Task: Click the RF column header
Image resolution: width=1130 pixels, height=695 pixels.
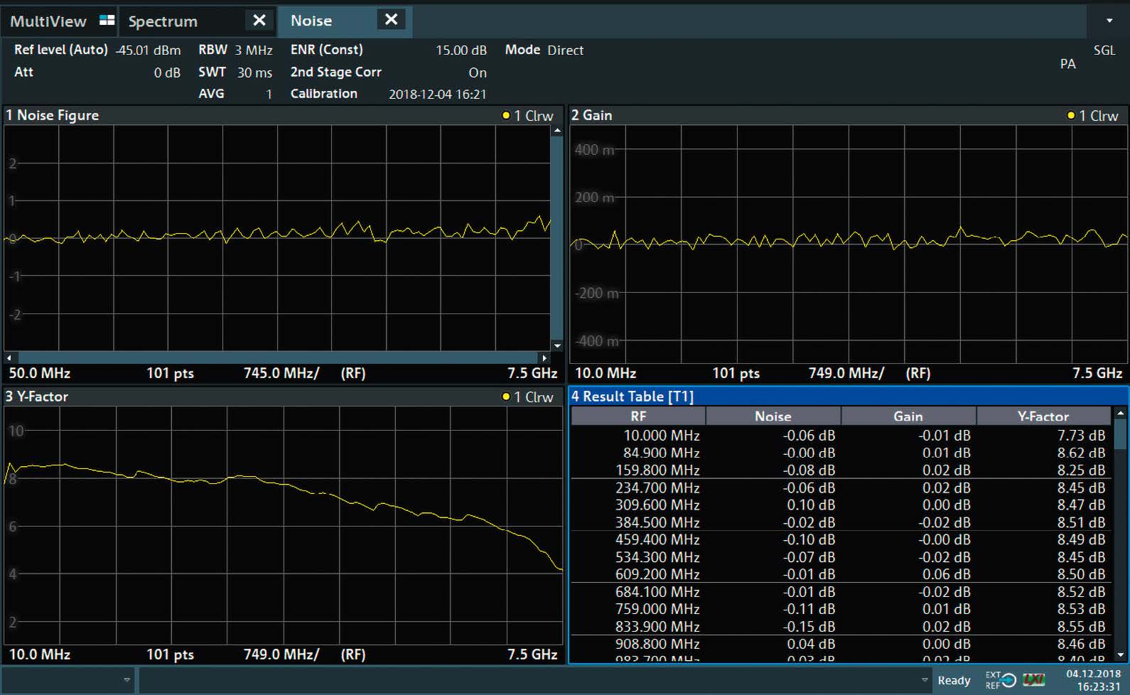Action: point(638,416)
